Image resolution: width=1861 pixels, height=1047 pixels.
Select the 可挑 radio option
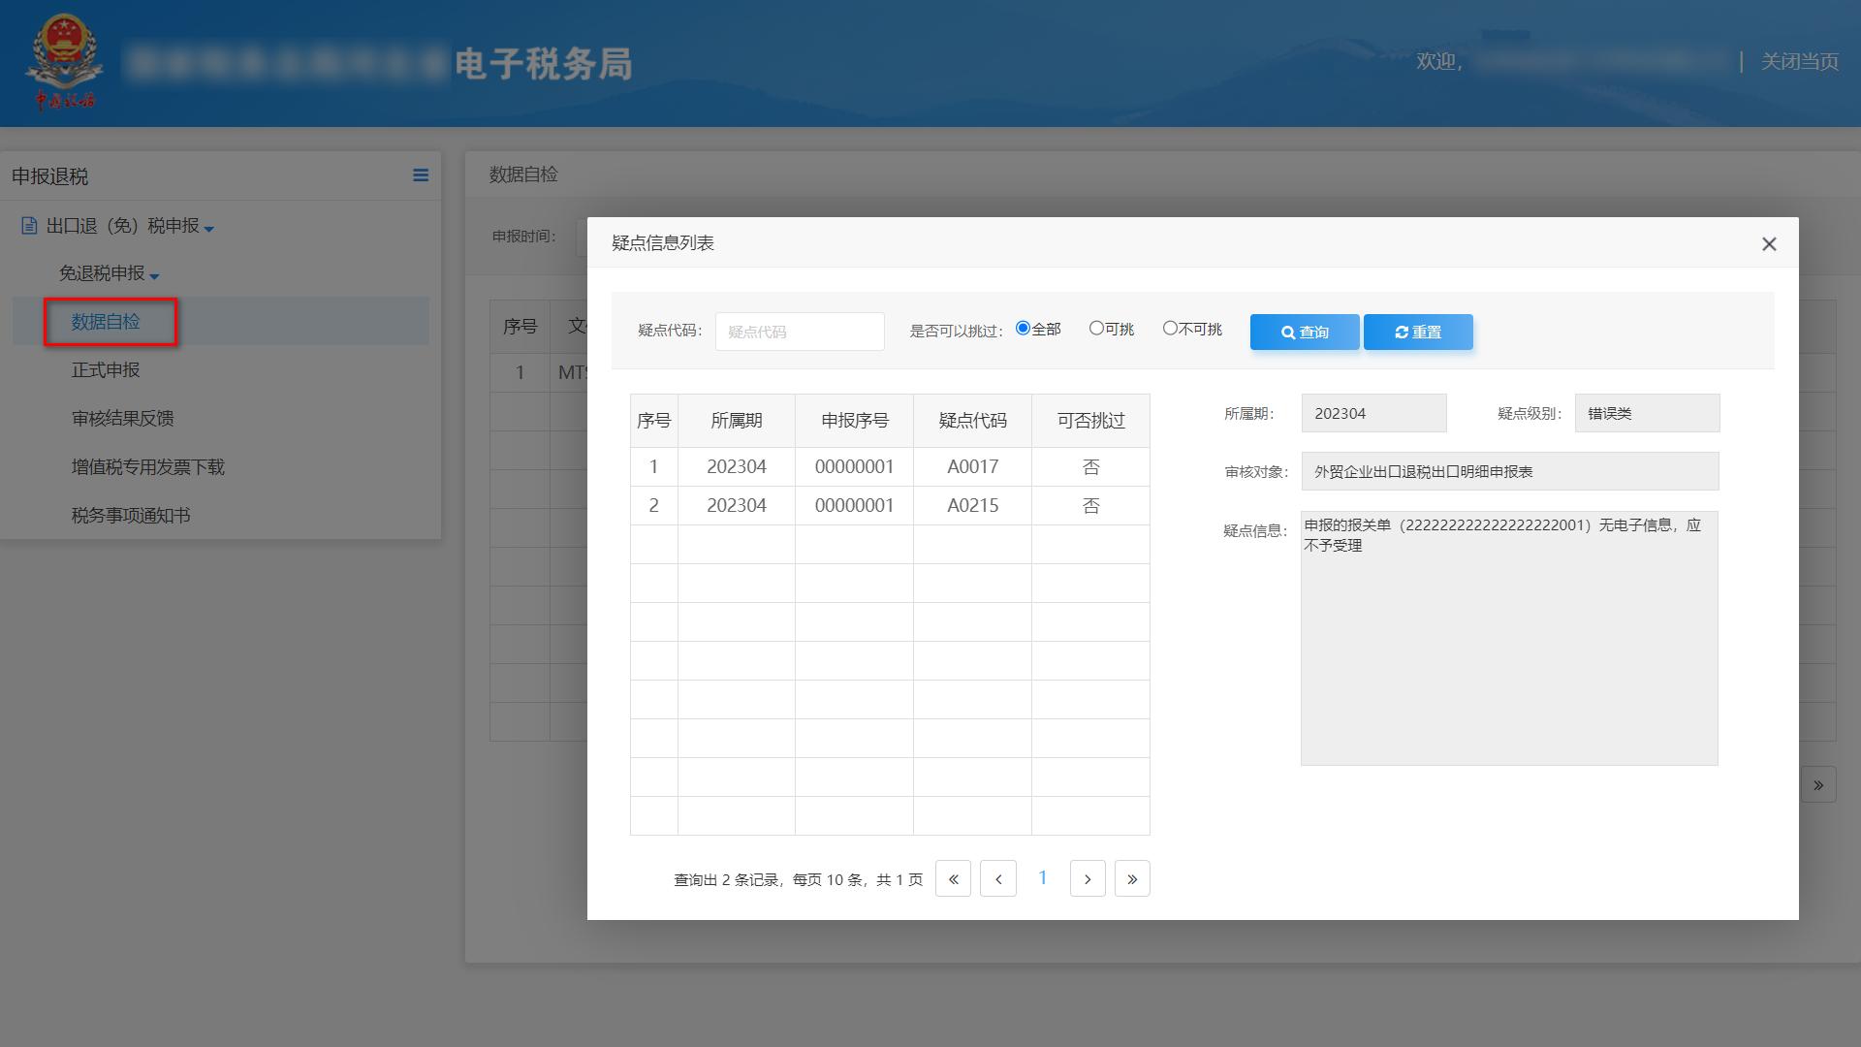1096,329
